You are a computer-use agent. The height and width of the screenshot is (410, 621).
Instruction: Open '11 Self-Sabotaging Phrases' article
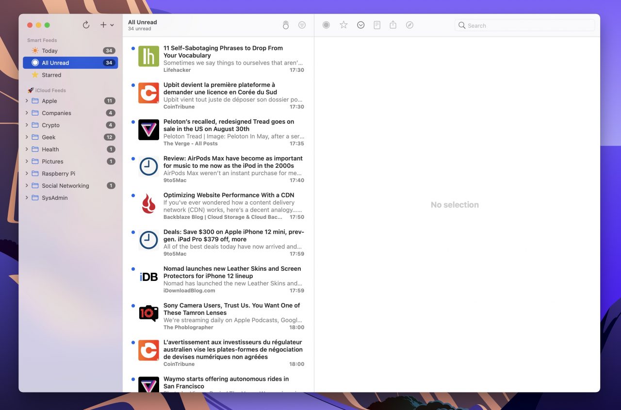(x=218, y=59)
